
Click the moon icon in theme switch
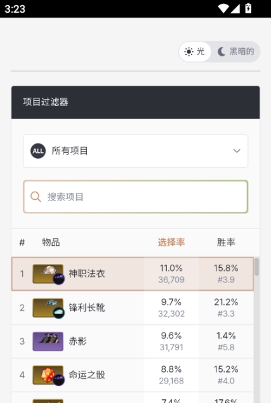click(221, 51)
